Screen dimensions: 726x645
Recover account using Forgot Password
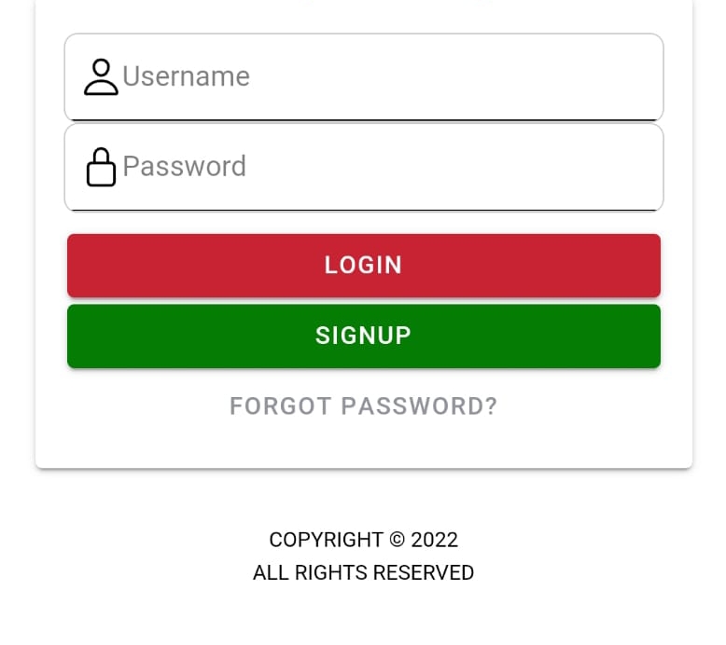point(363,406)
